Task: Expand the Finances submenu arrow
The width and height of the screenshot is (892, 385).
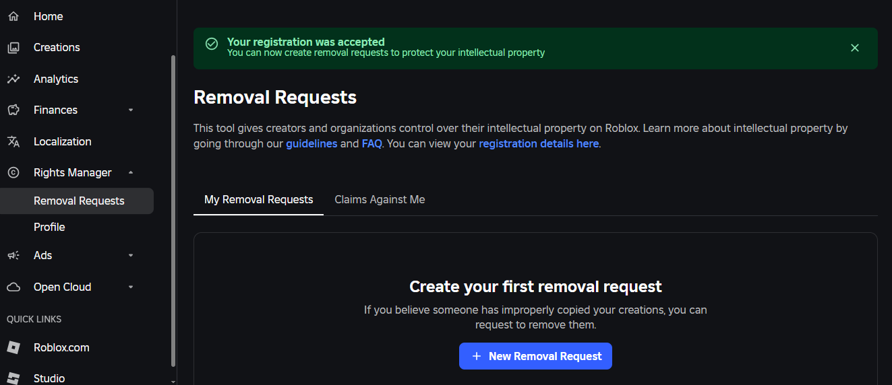Action: pos(131,110)
